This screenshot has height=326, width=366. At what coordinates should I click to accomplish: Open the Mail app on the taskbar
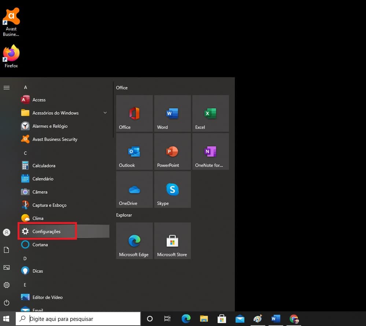point(240,319)
